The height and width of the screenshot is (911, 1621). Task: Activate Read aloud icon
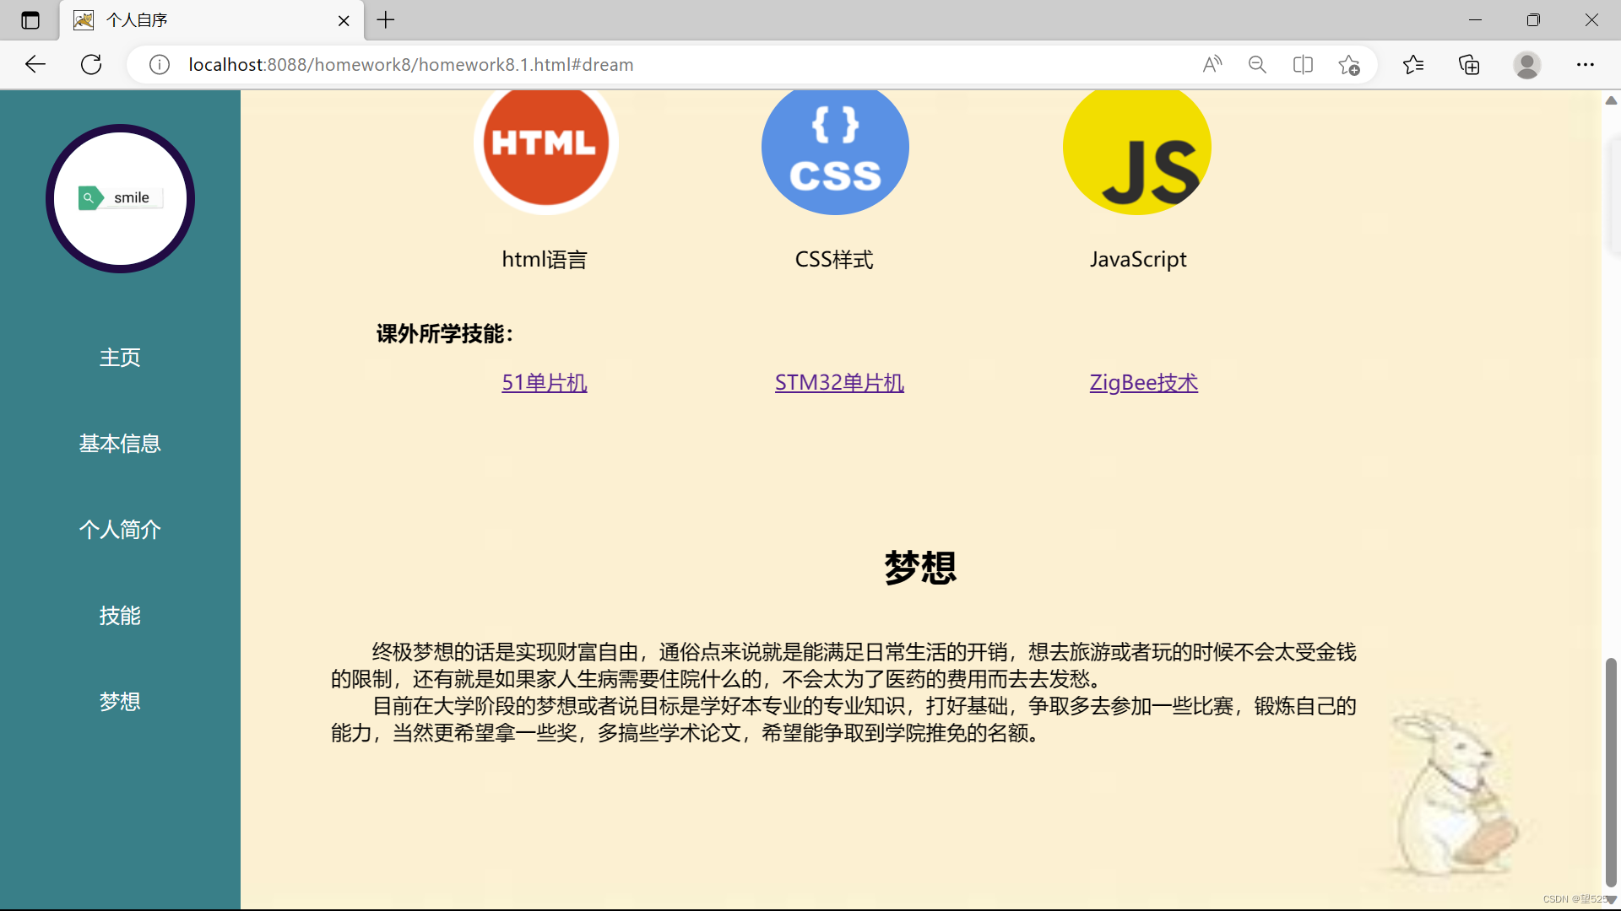click(1212, 64)
